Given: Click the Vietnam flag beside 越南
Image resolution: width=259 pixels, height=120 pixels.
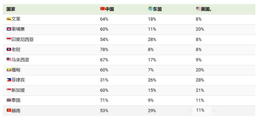Looking at the screenshot, I should [x=9, y=110].
